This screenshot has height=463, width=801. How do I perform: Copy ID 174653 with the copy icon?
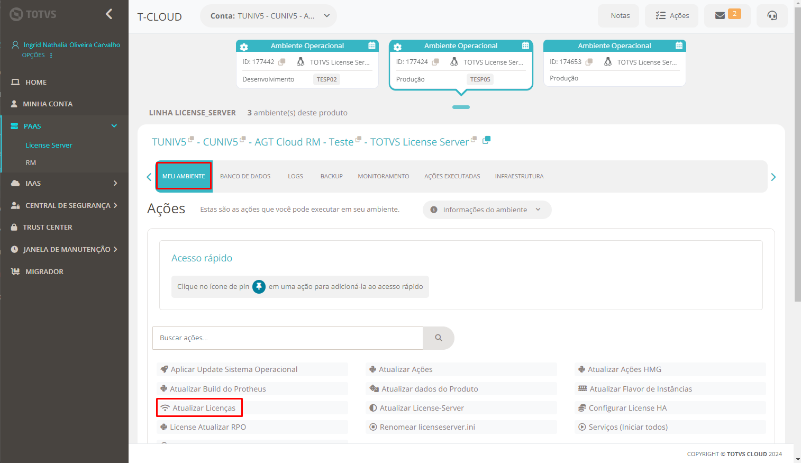589,62
